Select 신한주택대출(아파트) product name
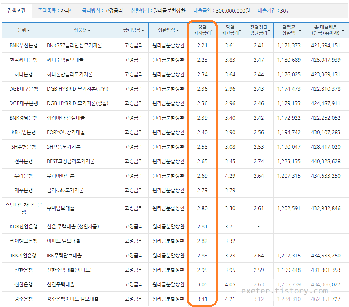Viewport: 349px width, 307px height. click(69, 270)
